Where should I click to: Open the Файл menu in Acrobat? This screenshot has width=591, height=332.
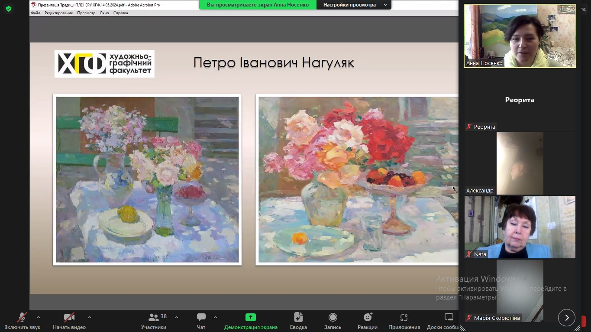point(36,13)
